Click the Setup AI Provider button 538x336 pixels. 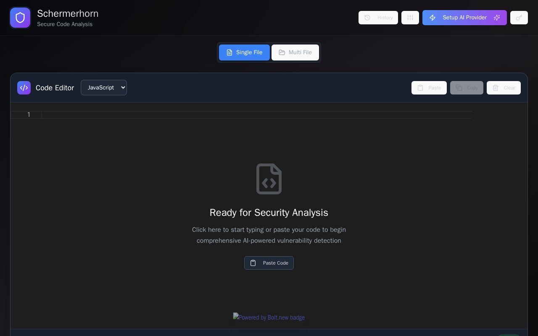click(464, 18)
